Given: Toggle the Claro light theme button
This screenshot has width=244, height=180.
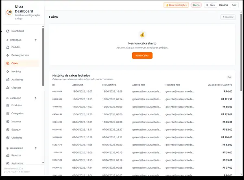Looking at the screenshot, I should [210, 5].
